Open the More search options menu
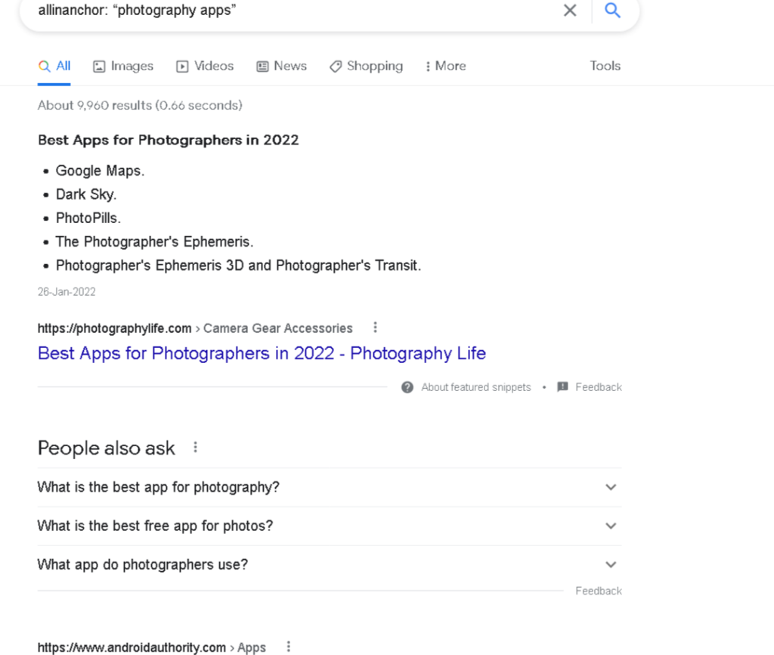Image resolution: width=774 pixels, height=655 pixels. point(445,67)
